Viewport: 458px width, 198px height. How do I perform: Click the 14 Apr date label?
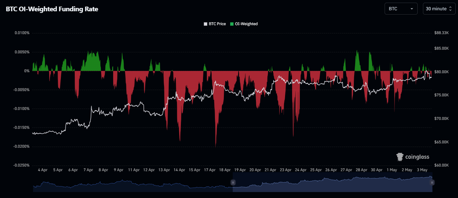[179, 170]
